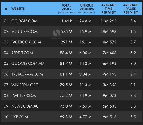The height and width of the screenshot is (125, 143).
Task: Click the LIVE.COM website name
Action: coord(20,117)
